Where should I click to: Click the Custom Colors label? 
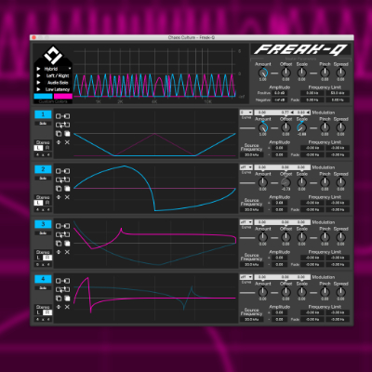(x=53, y=101)
